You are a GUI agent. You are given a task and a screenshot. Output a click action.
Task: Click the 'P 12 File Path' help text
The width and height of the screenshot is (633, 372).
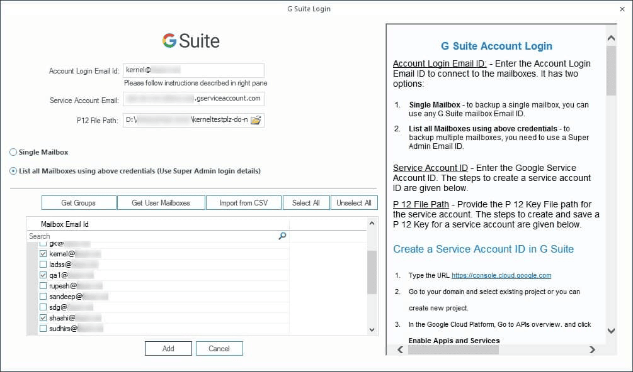click(423, 204)
